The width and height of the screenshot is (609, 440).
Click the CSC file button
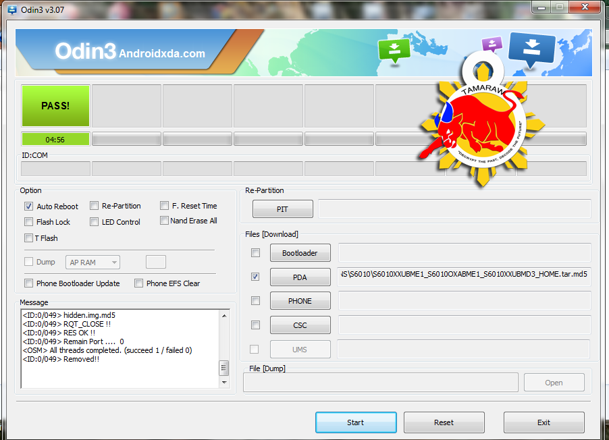(300, 325)
